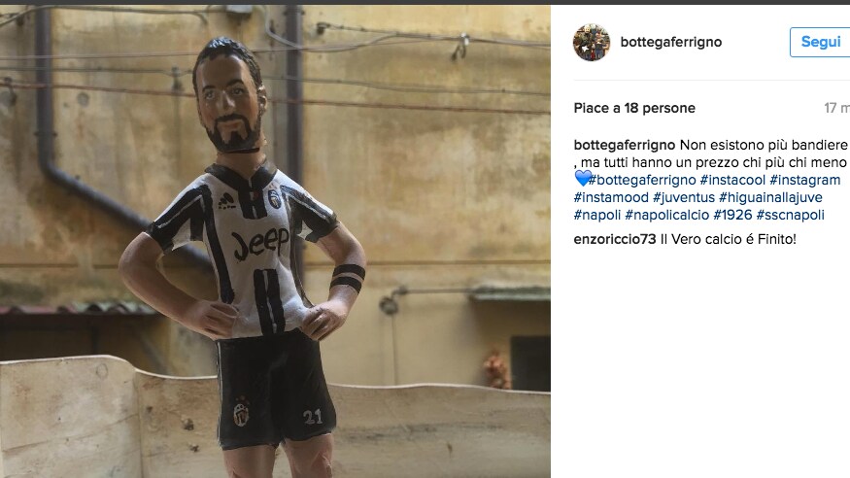Open commenter enzoriccio73's profile

point(615,239)
